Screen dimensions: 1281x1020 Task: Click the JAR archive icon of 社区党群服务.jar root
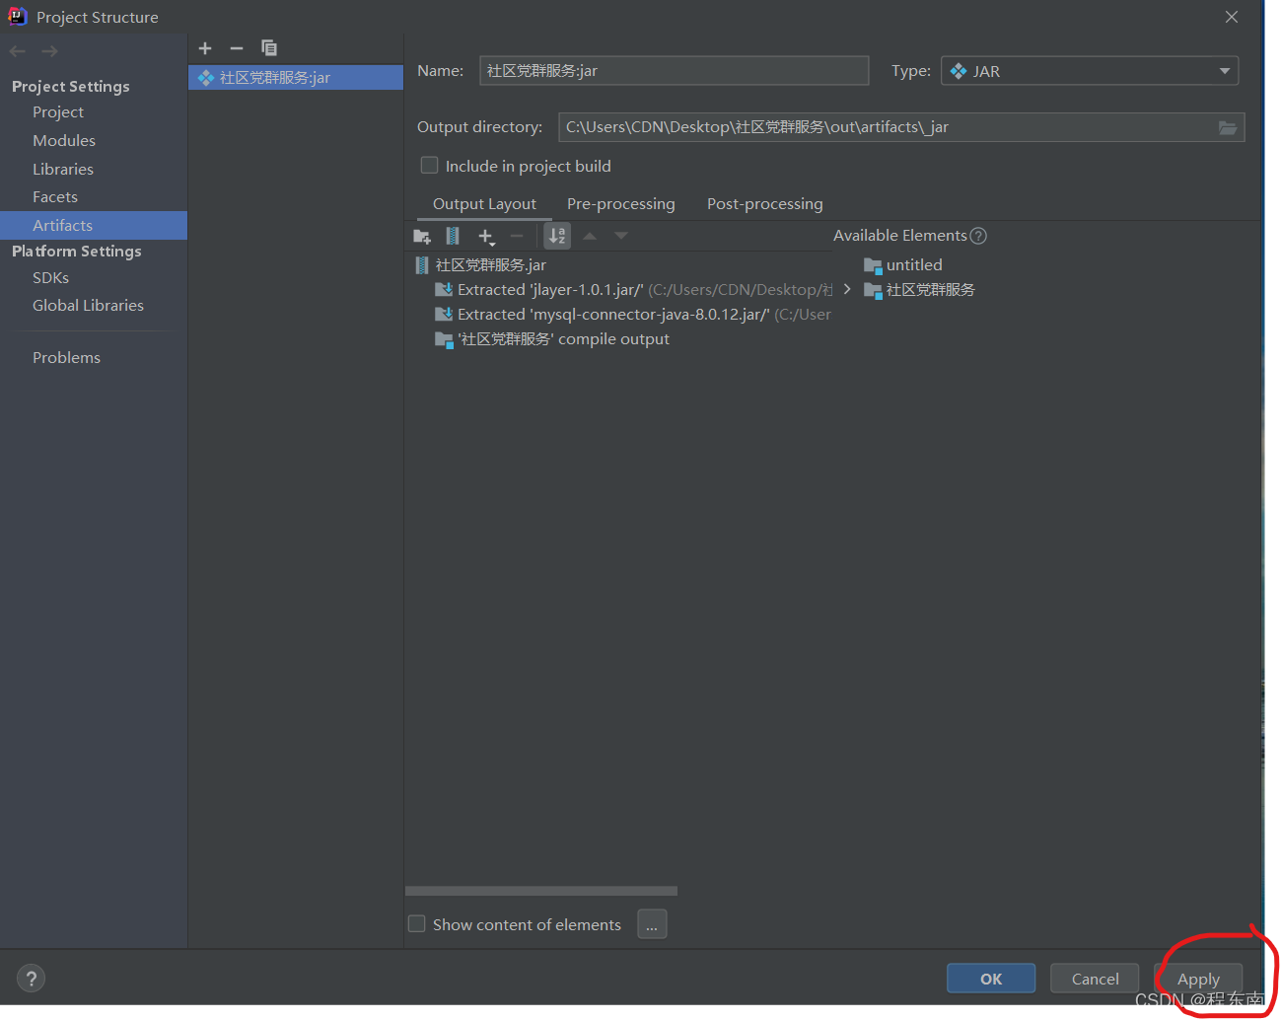[422, 265]
